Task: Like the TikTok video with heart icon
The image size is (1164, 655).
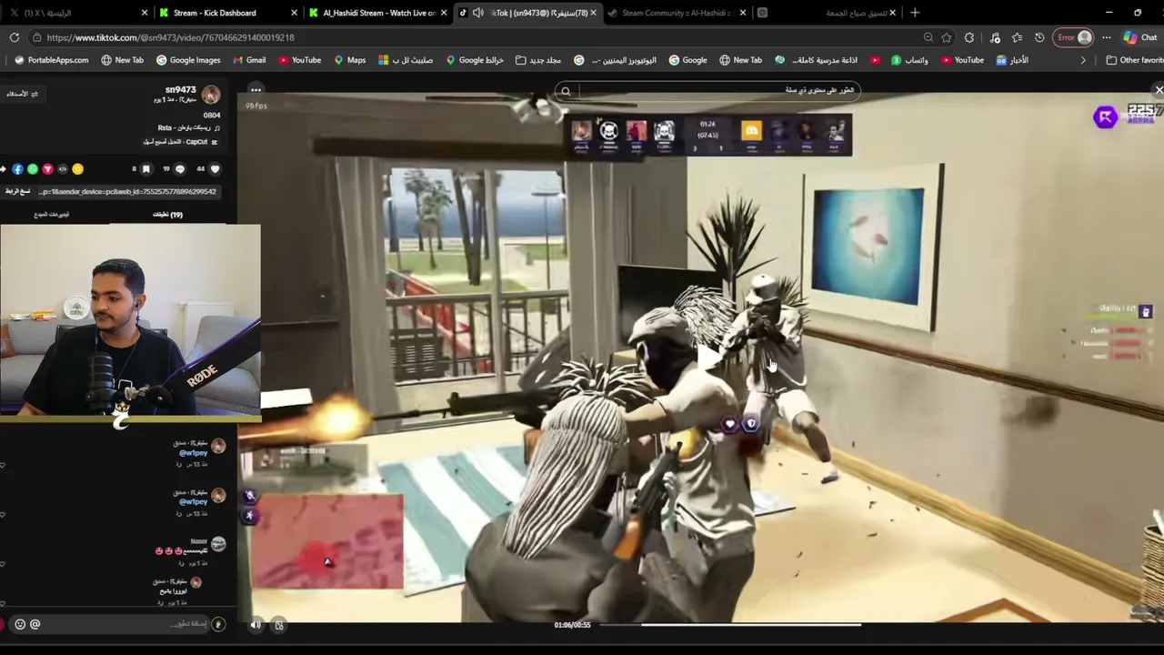Action: (215, 169)
